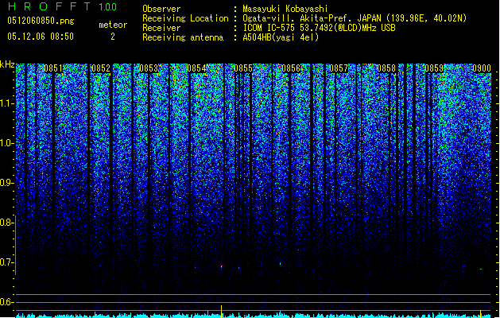Click the 0900 time marker

coord(482,68)
